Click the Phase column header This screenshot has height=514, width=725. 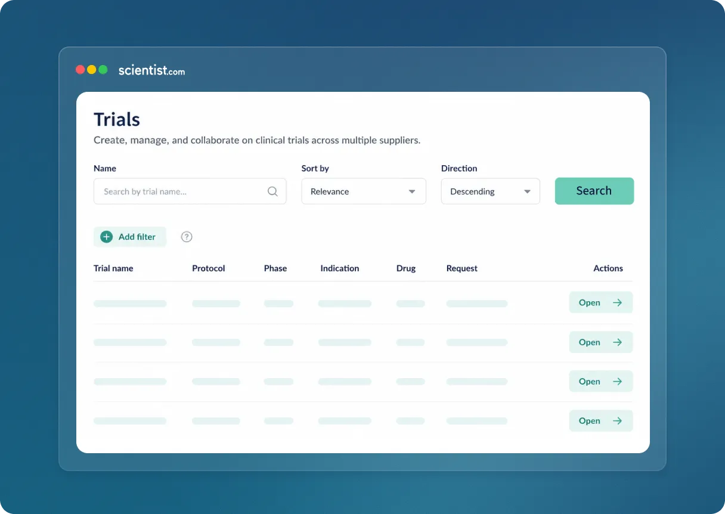[275, 268]
